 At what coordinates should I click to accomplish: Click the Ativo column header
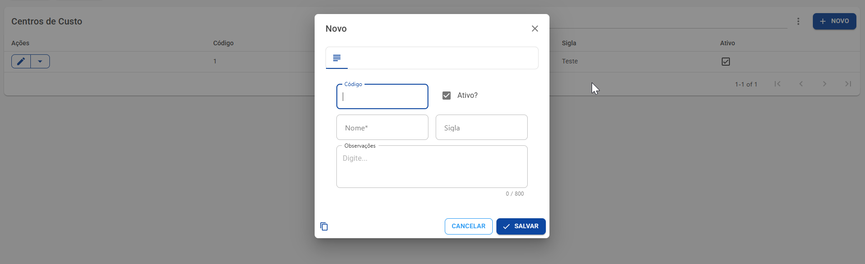pyautogui.click(x=728, y=43)
